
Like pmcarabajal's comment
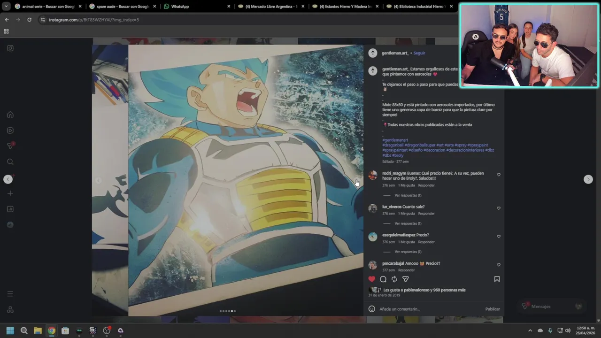[x=499, y=265]
